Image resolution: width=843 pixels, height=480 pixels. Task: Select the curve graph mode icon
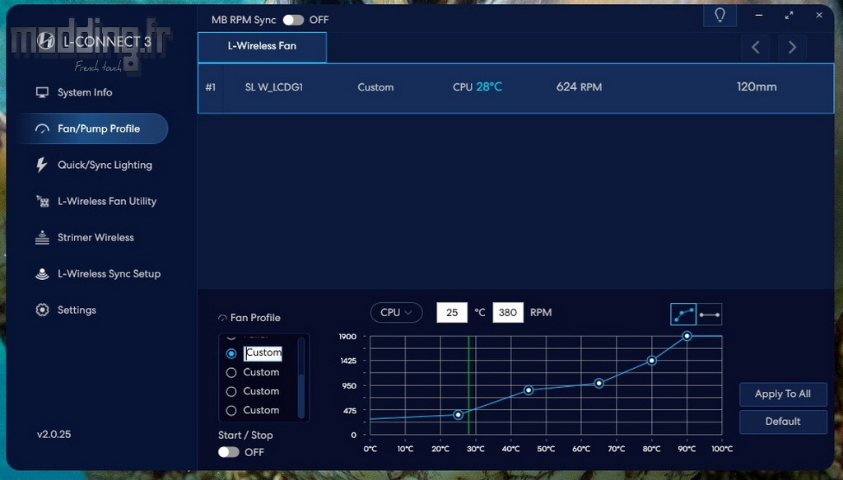pyautogui.click(x=683, y=314)
